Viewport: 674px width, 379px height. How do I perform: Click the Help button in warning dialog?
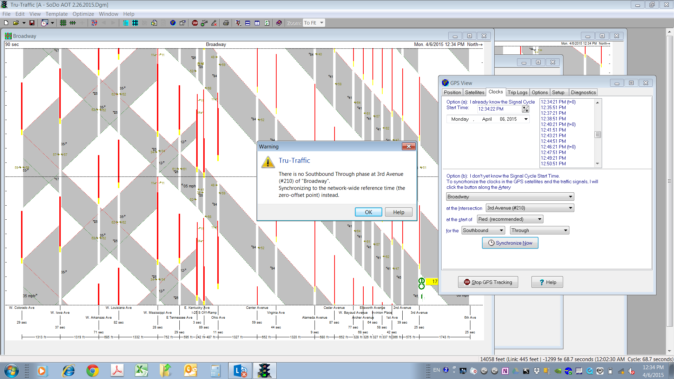[x=398, y=212]
